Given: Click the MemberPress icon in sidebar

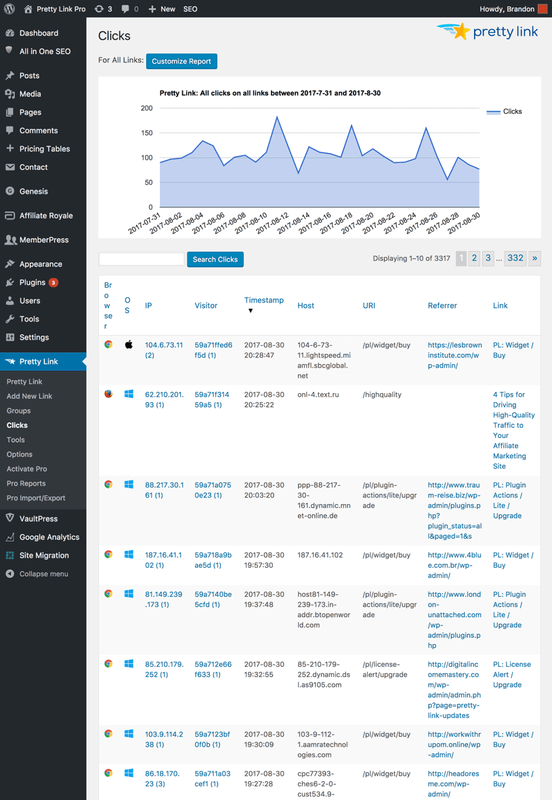Looking at the screenshot, I should pyautogui.click(x=11, y=240).
